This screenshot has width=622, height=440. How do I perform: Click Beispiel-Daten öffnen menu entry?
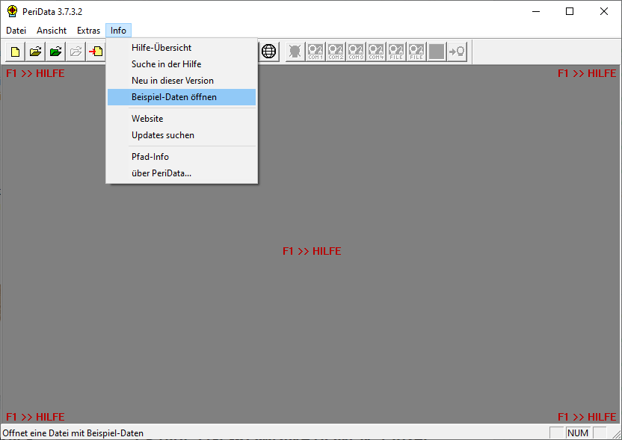tap(182, 97)
